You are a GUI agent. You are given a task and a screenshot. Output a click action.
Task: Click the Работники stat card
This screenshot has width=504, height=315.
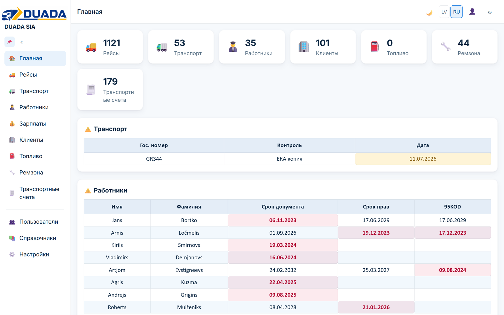(x=252, y=47)
